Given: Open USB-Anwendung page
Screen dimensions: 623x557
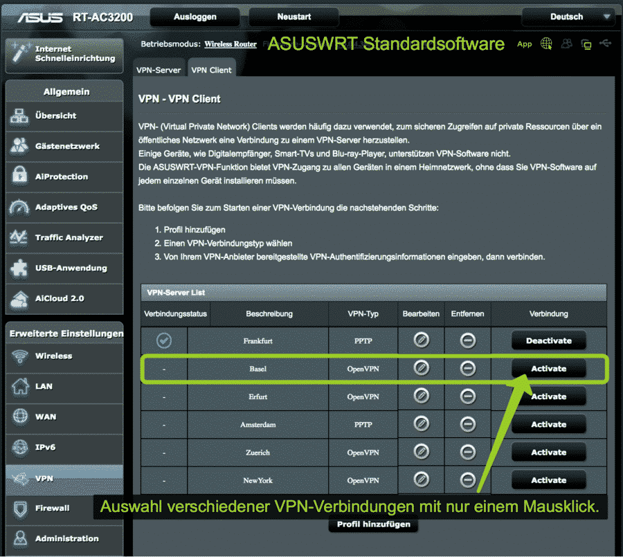Looking at the screenshot, I should [x=64, y=268].
